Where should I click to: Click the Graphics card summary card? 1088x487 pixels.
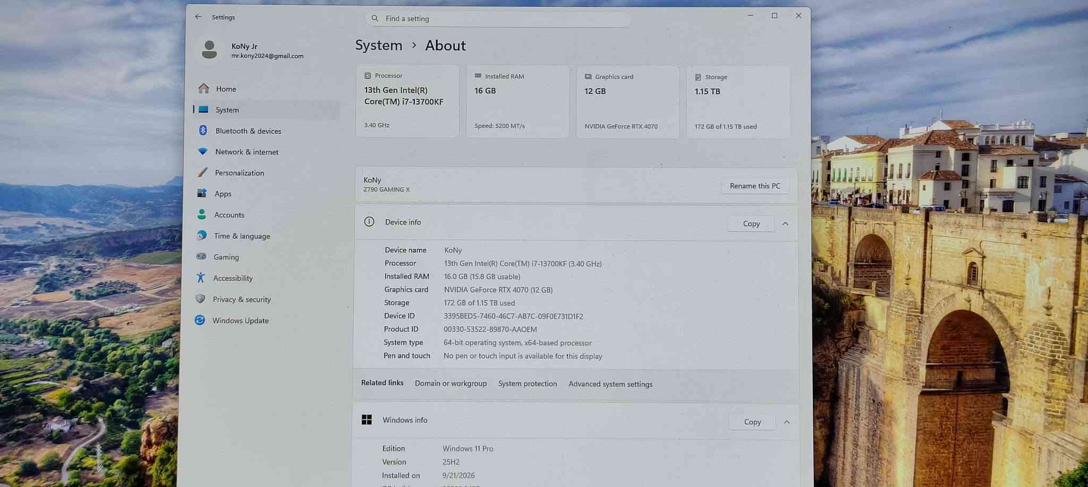click(x=628, y=102)
